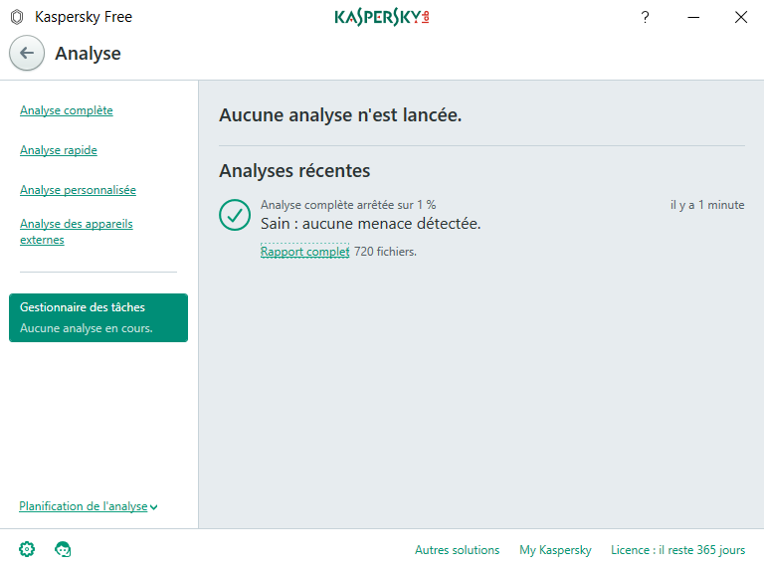The image size is (764, 568).
Task: Click the Kaspersky Lab logo
Action: 382,17
